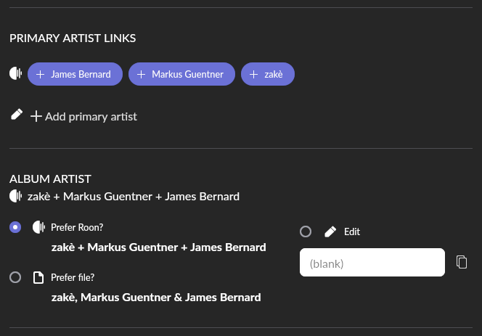Click the Roon icon beside primary artist links
Viewport: 482px width, 336px height.
point(16,73)
